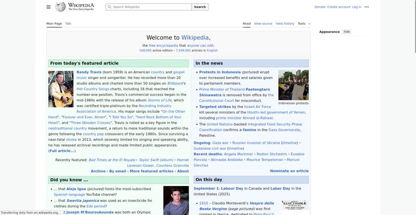
Task: Click the Recent deaths link
Action: [207, 154]
